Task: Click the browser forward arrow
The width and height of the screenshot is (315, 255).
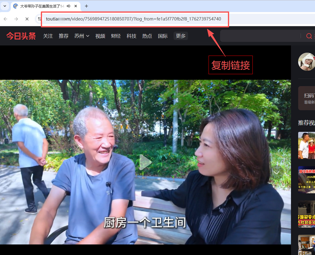Action: [16, 19]
